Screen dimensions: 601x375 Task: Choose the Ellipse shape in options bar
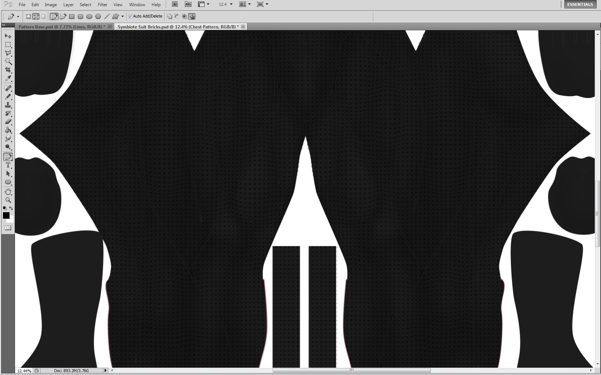pyautogui.click(x=89, y=16)
